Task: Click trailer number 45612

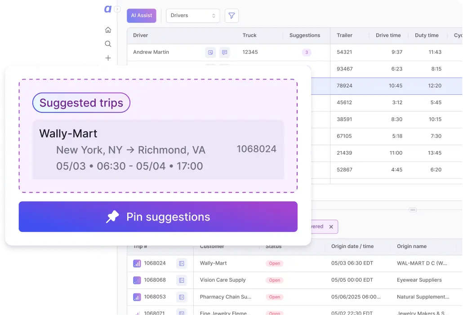Action: click(344, 103)
